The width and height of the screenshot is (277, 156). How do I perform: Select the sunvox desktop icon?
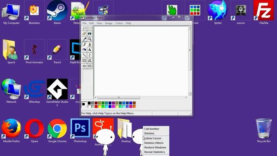point(241,13)
